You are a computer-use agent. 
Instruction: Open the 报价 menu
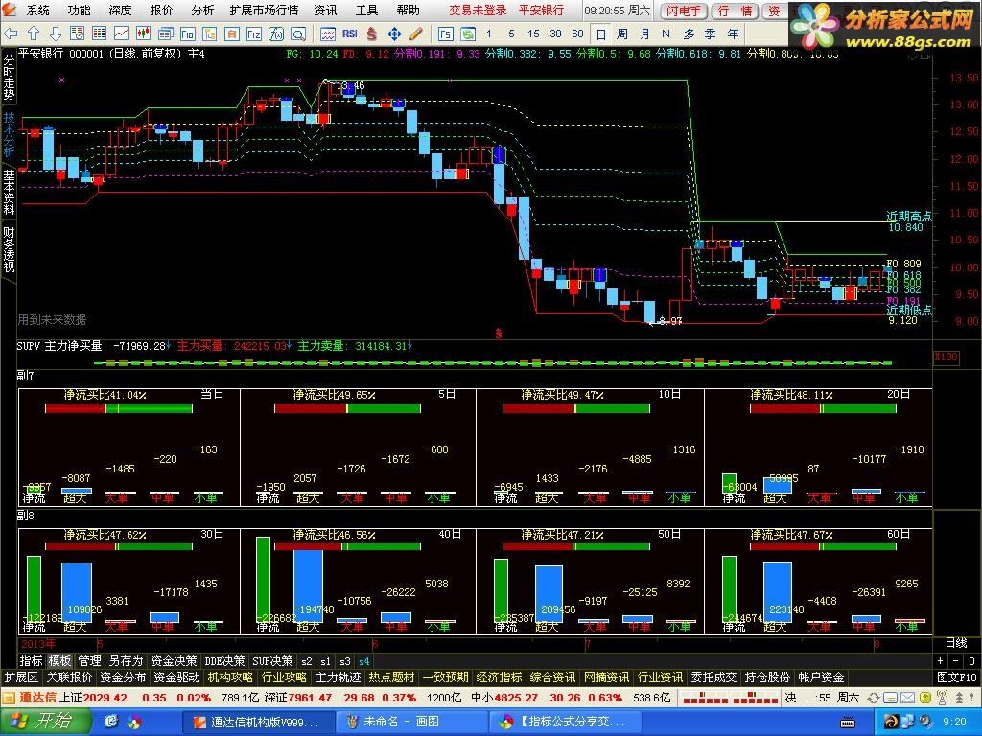coord(161,10)
